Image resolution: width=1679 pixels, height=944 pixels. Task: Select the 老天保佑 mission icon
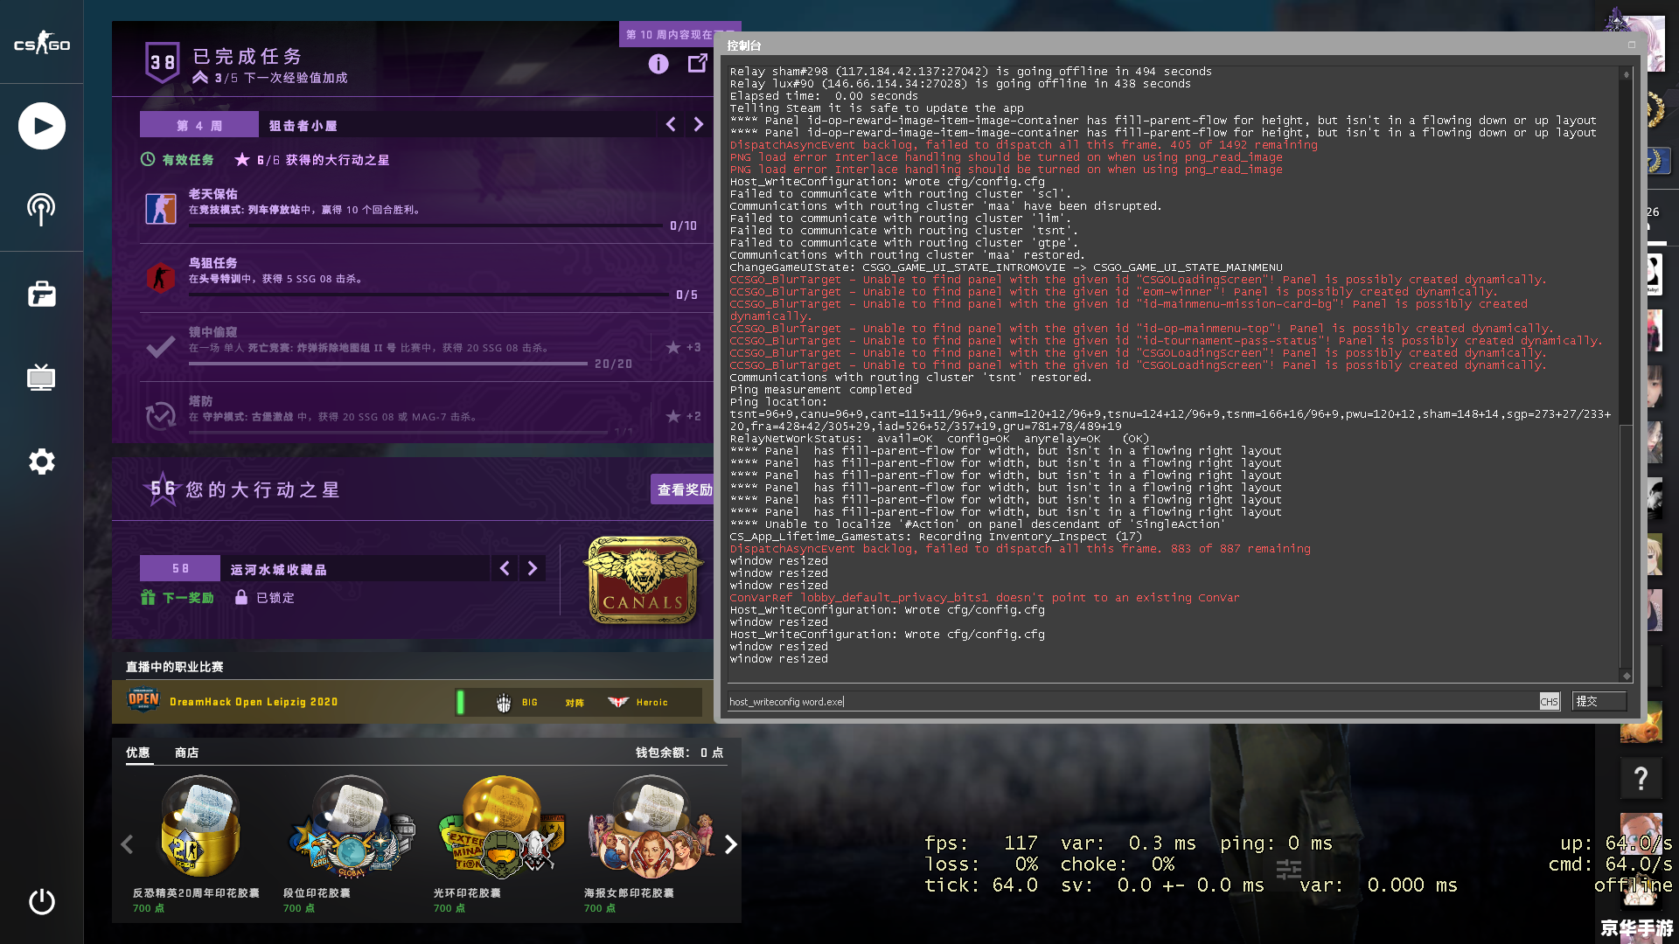[x=161, y=209]
